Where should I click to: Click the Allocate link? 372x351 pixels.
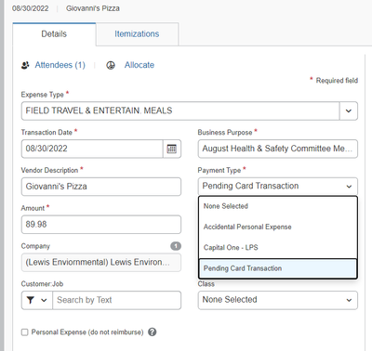click(x=139, y=65)
